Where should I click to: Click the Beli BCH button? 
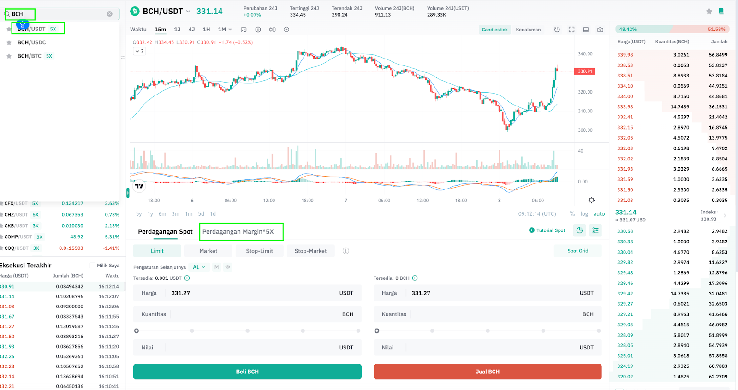pos(247,372)
